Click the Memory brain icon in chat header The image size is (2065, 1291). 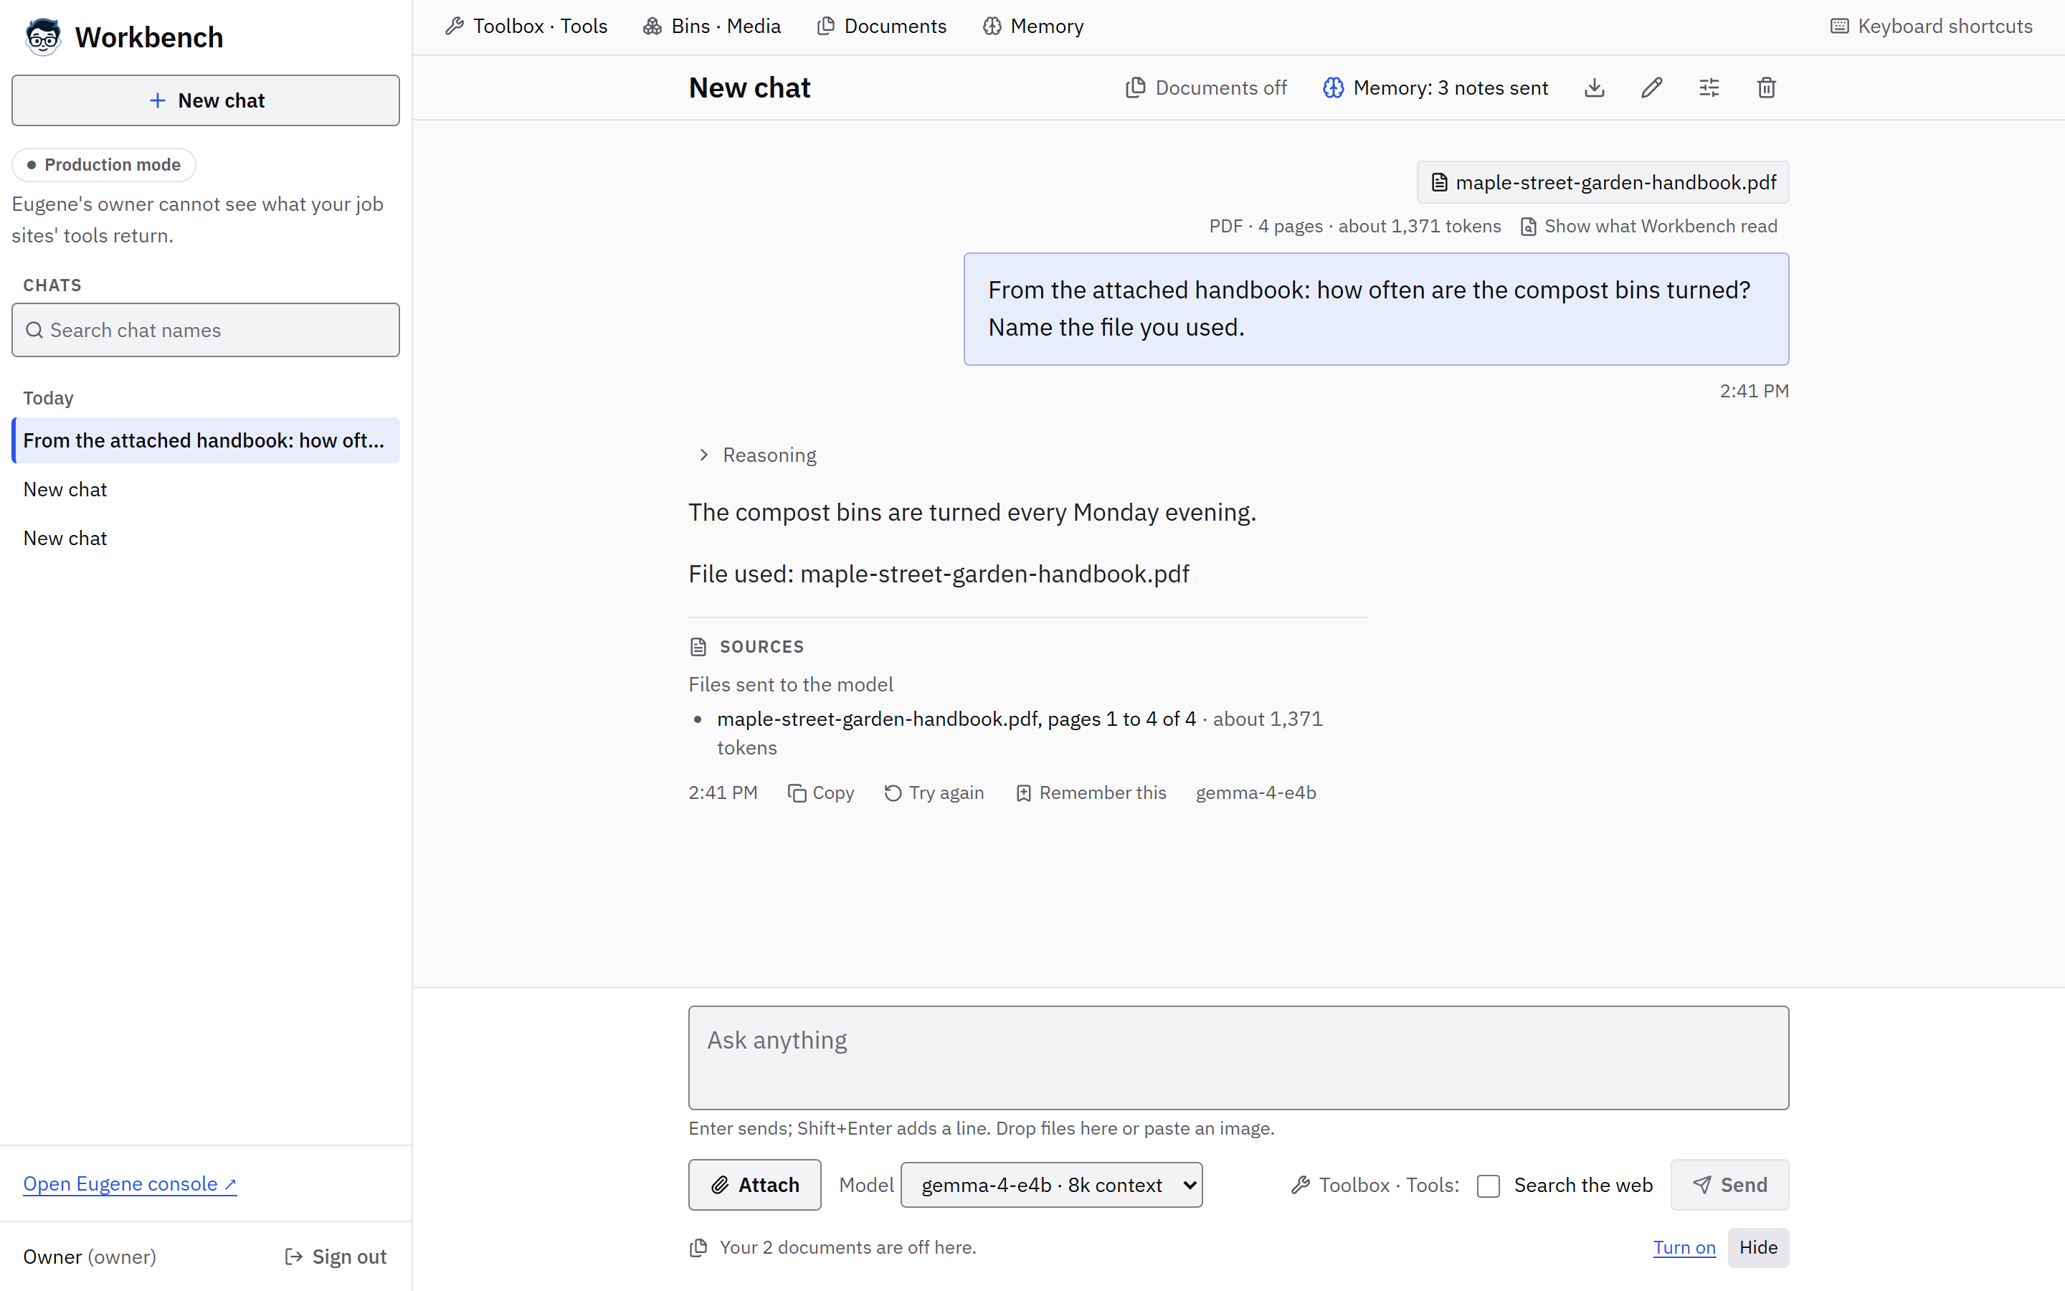tap(1333, 88)
